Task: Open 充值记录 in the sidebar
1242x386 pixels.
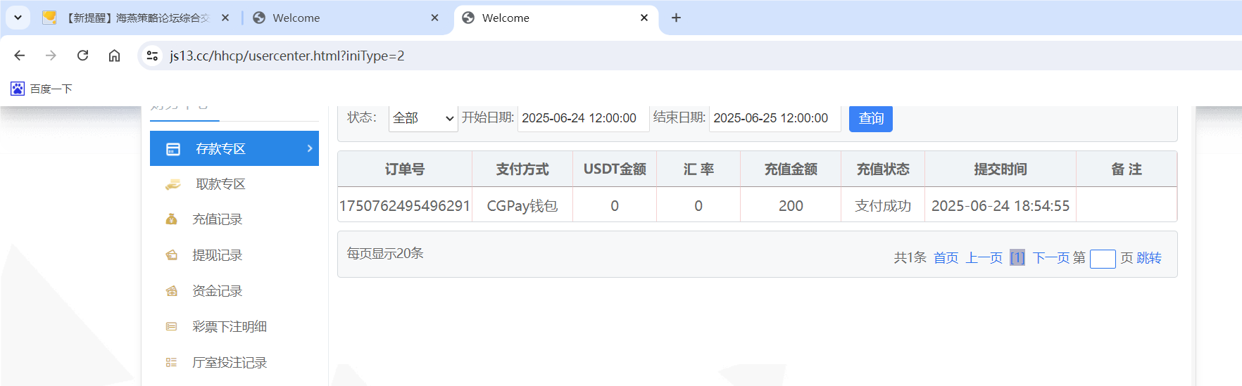Action: (217, 219)
